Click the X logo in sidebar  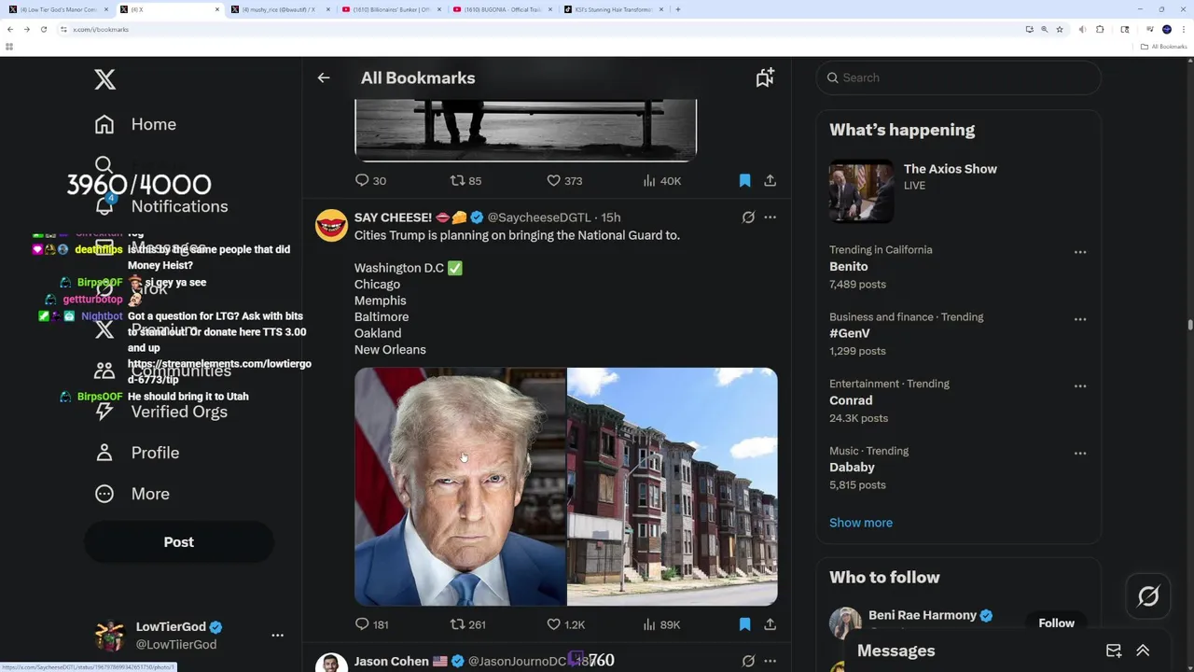pyautogui.click(x=104, y=79)
